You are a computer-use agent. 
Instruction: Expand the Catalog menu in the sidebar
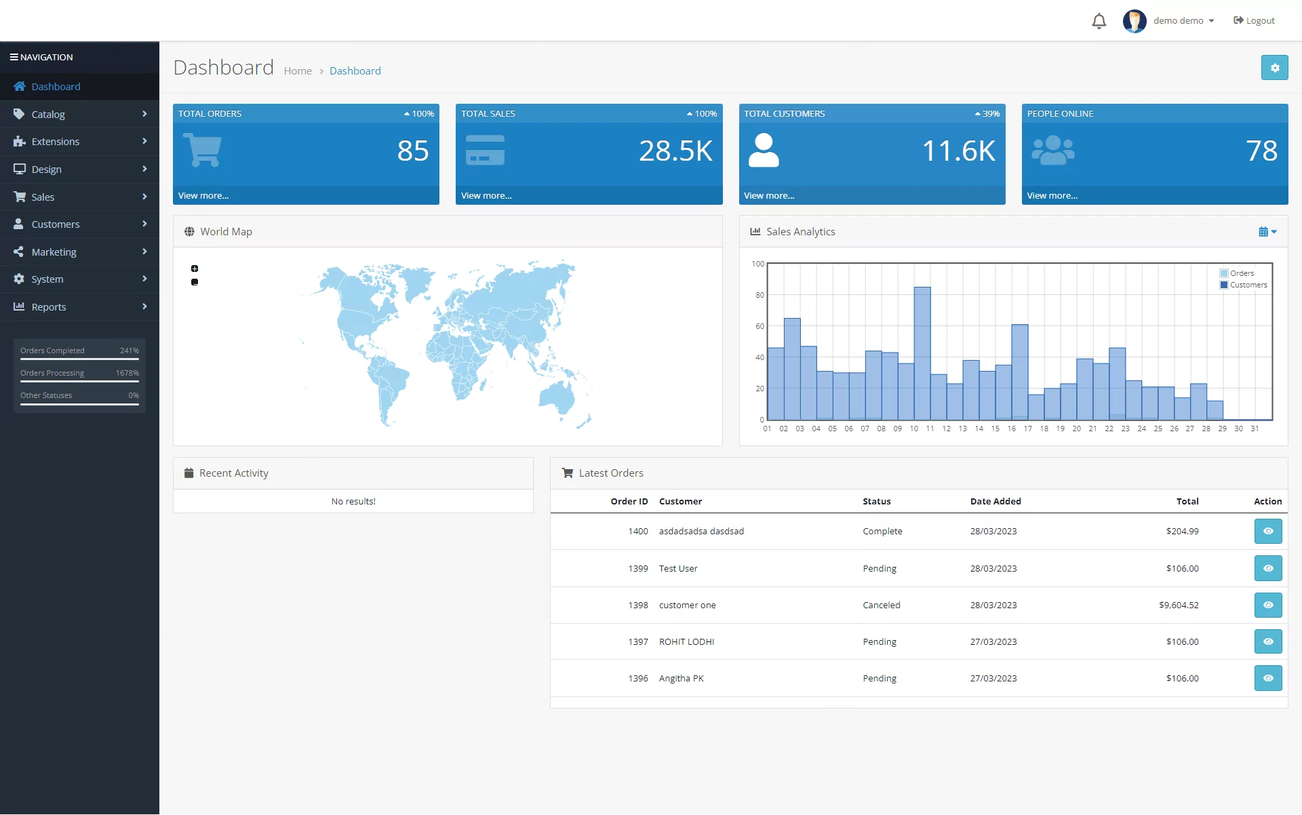[79, 115]
